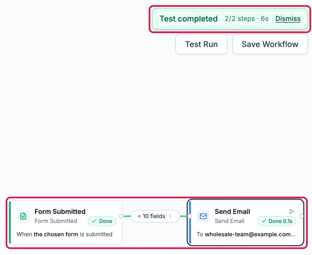Click the Send Email output connector handle
The height and width of the screenshot is (255, 312).
301,216
